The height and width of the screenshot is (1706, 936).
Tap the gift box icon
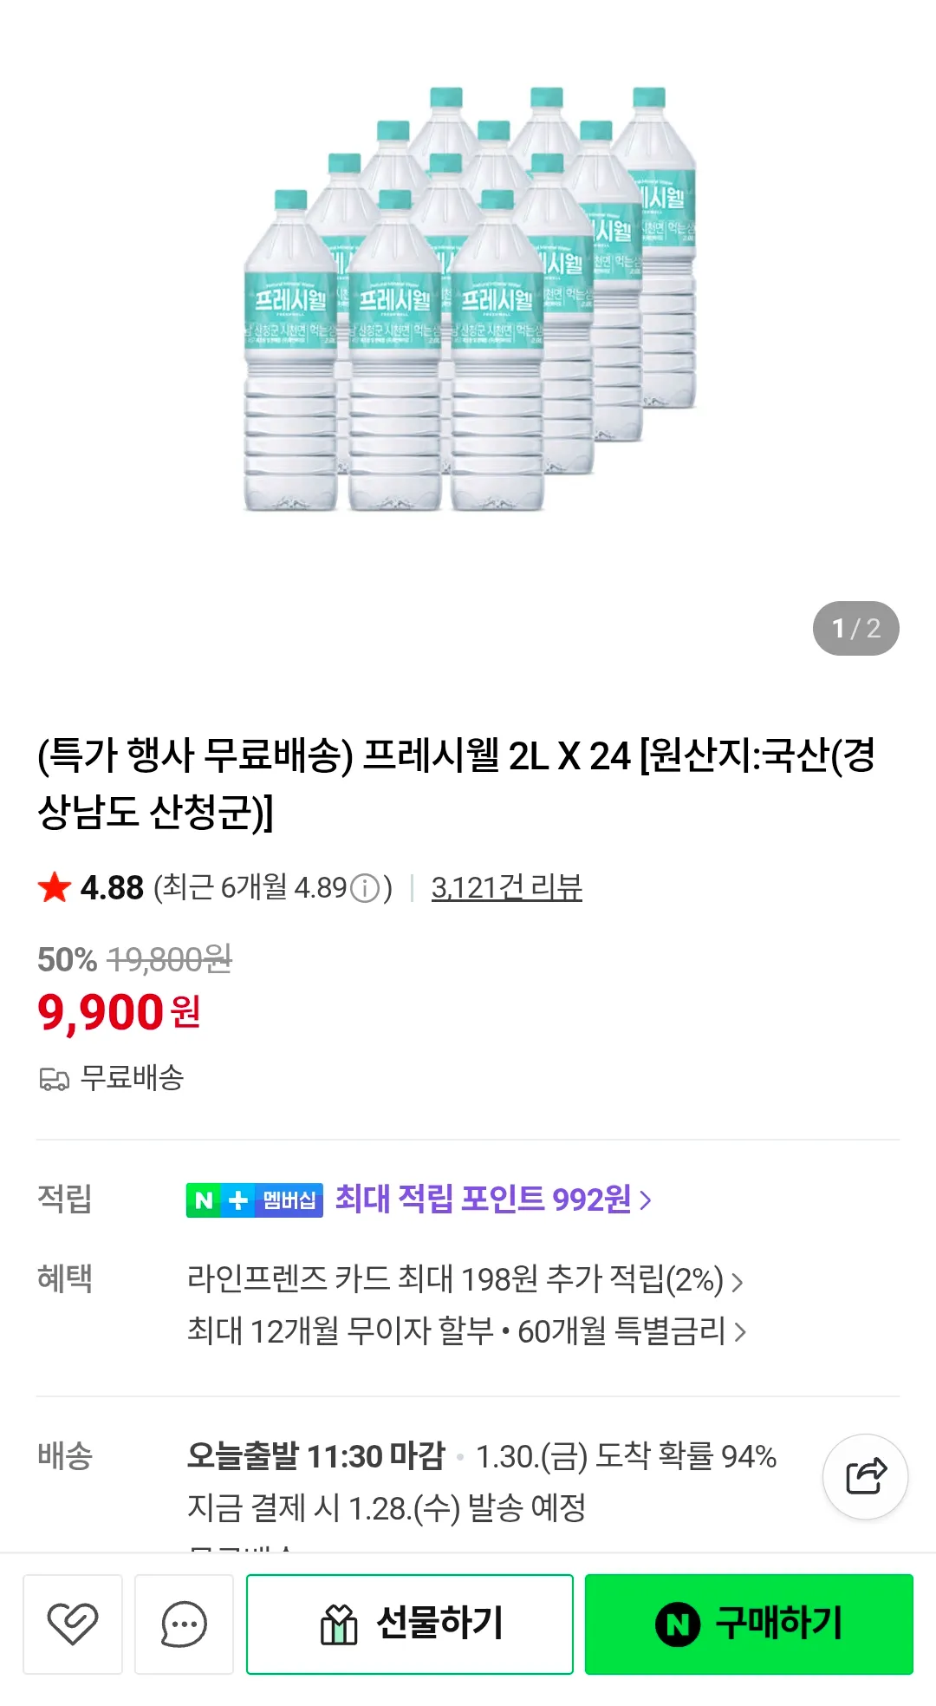point(339,1624)
